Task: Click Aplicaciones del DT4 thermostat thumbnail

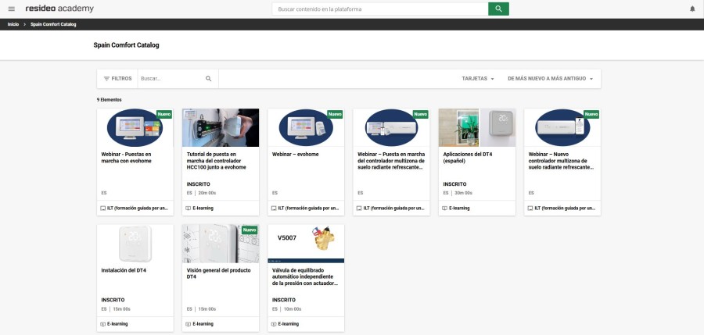Action: point(477,127)
